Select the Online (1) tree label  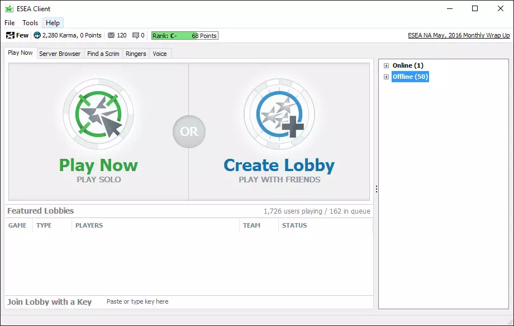[x=408, y=65]
